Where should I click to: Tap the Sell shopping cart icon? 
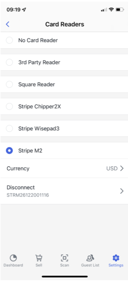(x=39, y=258)
